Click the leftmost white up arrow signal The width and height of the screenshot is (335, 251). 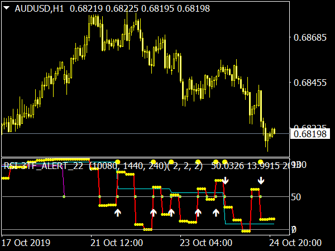[x=117, y=213]
